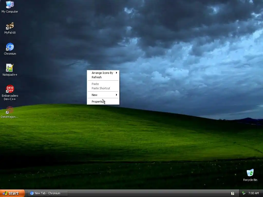This screenshot has height=197, width=263.
Task: Select the Notepad++ desktop shortcut
Action: pos(10,70)
